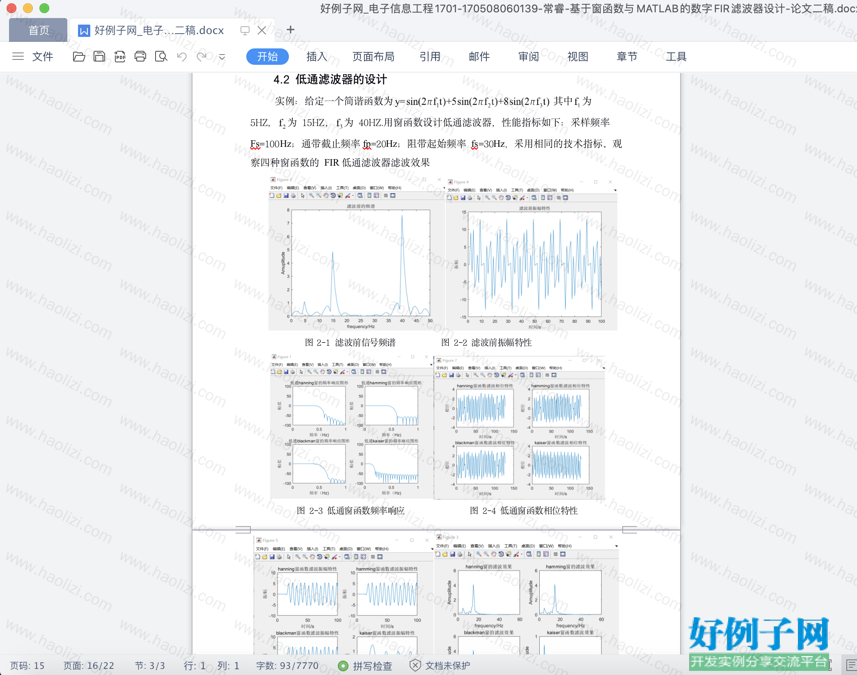The height and width of the screenshot is (675, 857).
Task: Open print preview with magnifier icon
Action: (161, 57)
